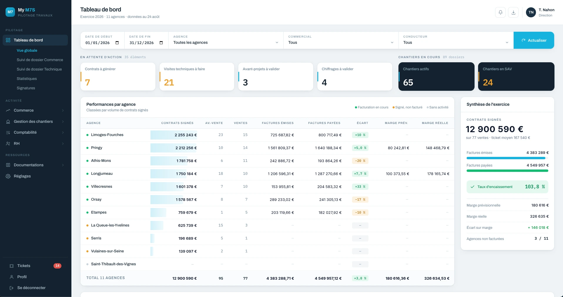Click the TN user avatar
The height and width of the screenshot is (297, 563).
531,12
